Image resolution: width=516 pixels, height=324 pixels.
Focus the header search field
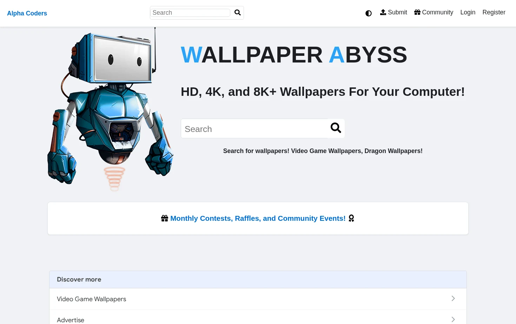[190, 13]
